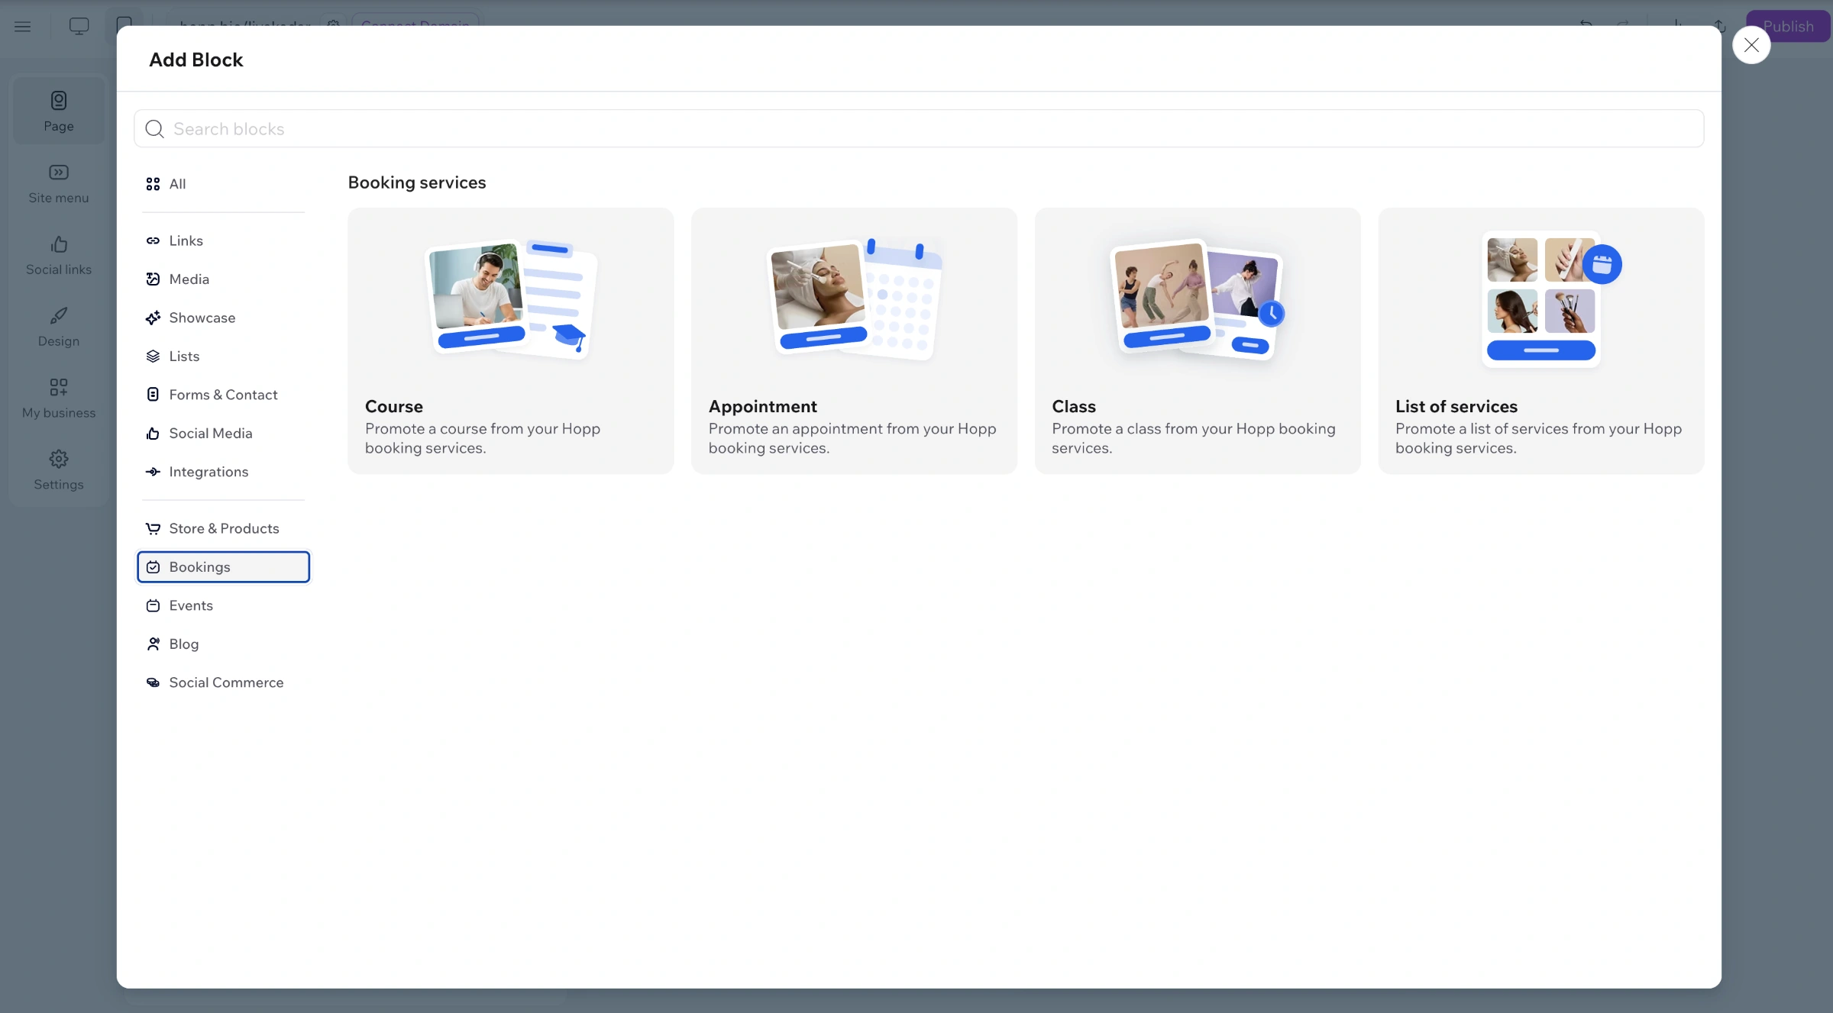
Task: Open the Events category
Action: pyautogui.click(x=223, y=605)
